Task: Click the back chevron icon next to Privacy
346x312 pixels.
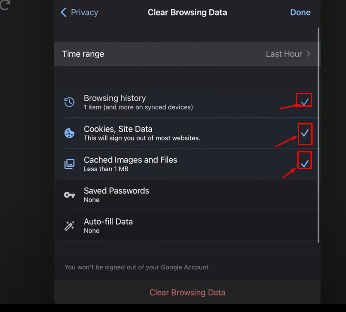Action: point(63,12)
